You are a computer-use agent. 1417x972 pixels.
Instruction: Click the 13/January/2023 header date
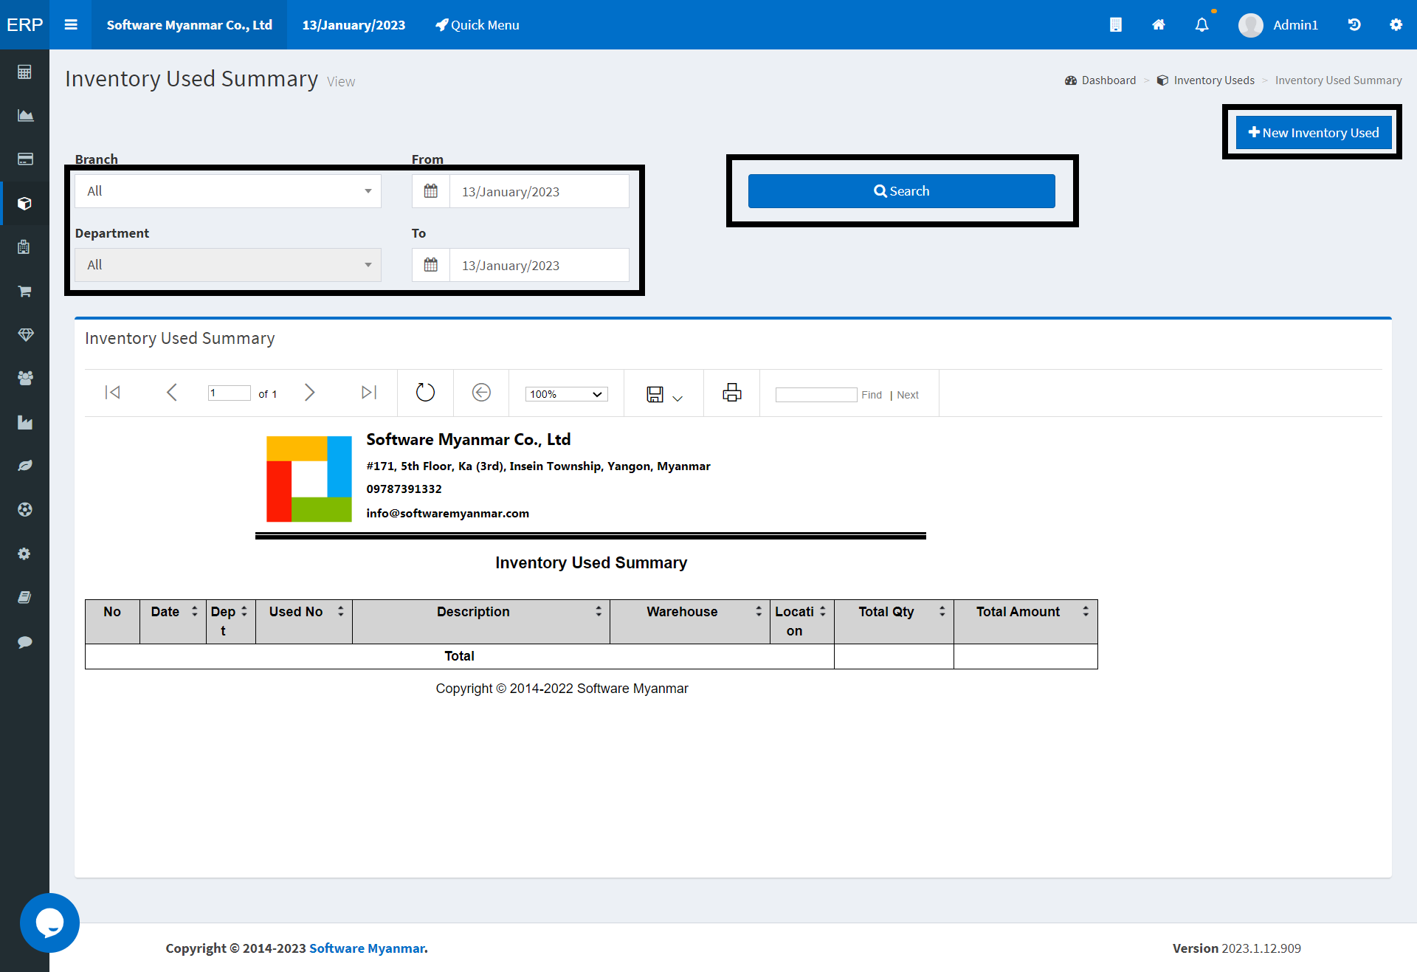click(x=354, y=24)
